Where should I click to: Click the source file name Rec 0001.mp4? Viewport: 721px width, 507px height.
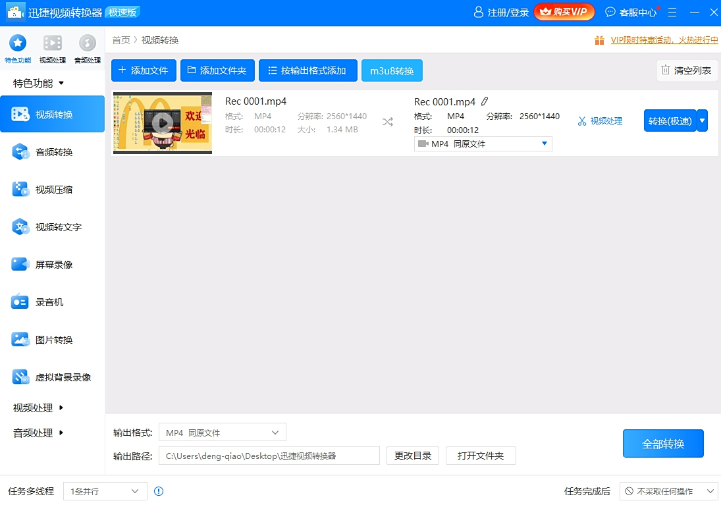pyautogui.click(x=255, y=101)
